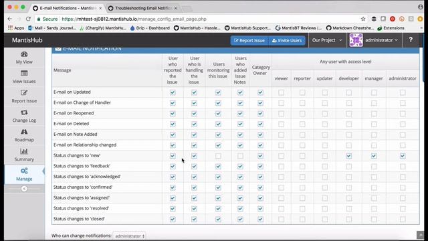This screenshot has width=428, height=241.
Task: Close the Troubleshooting Email tab
Action: coord(175,8)
